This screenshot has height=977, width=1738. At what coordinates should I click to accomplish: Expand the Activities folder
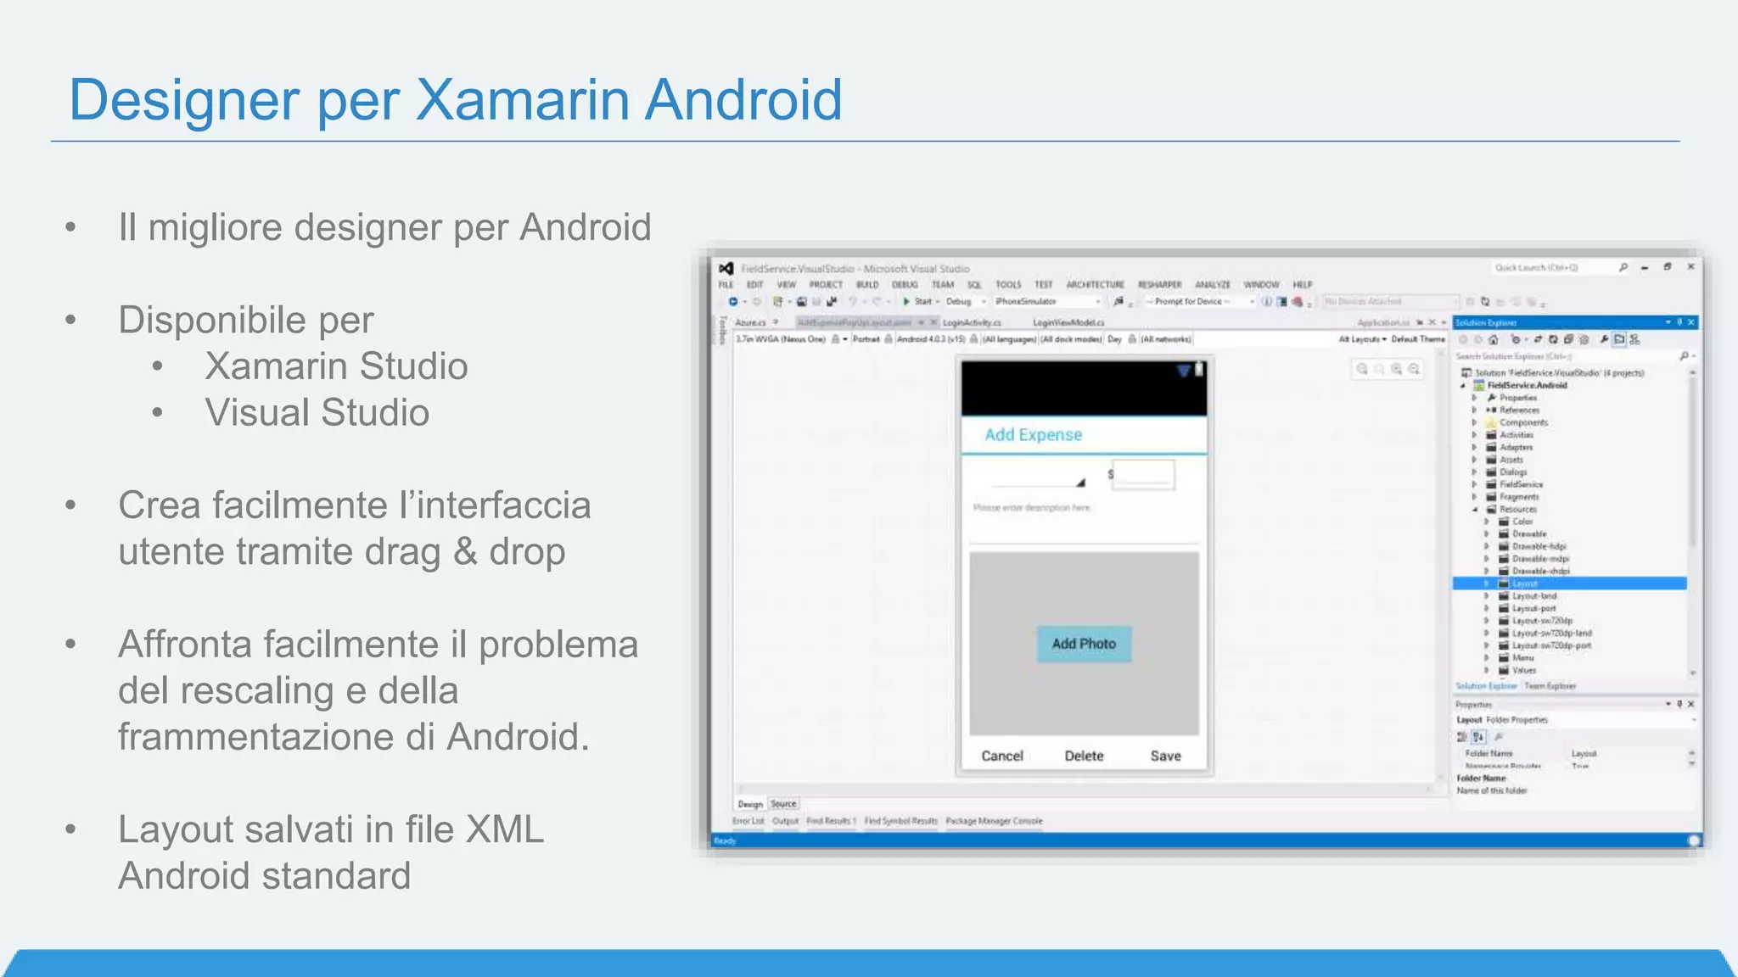pos(1475,435)
